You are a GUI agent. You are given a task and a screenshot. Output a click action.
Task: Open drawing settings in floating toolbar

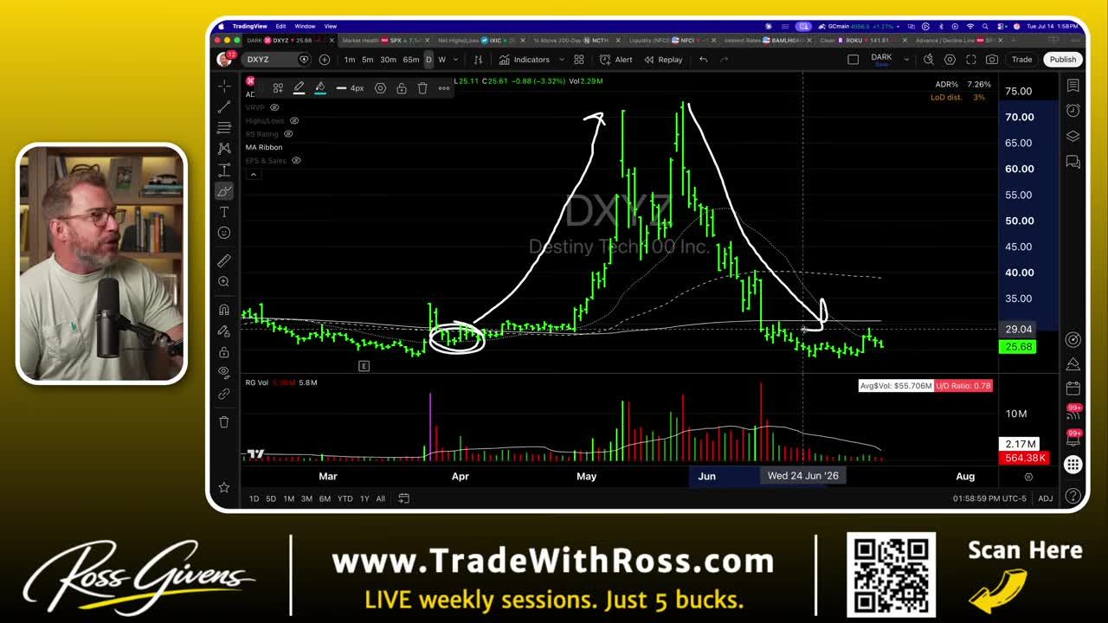coord(380,88)
